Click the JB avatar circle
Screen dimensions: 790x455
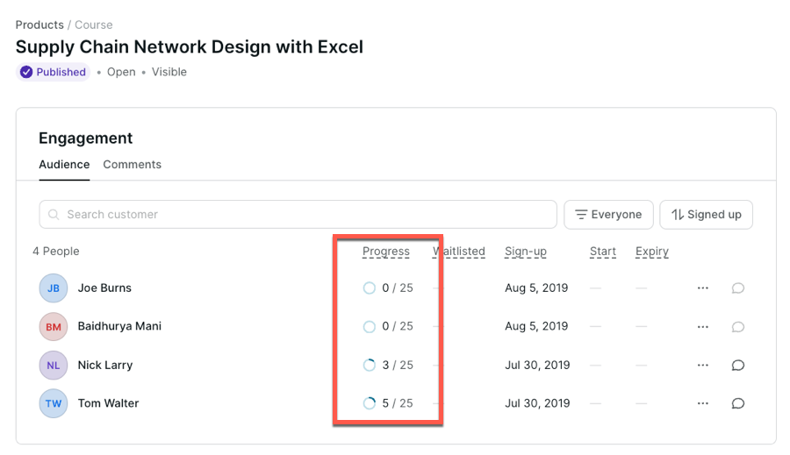tap(54, 288)
